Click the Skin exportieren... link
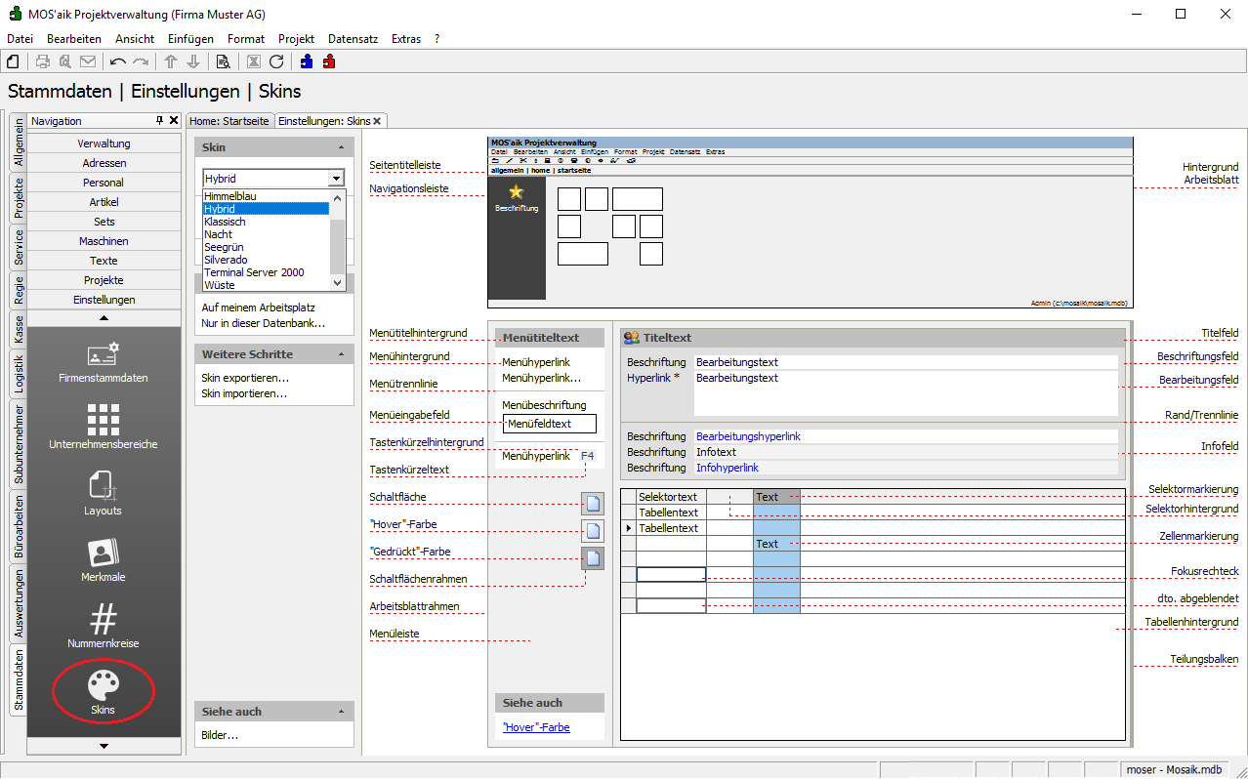 (245, 378)
